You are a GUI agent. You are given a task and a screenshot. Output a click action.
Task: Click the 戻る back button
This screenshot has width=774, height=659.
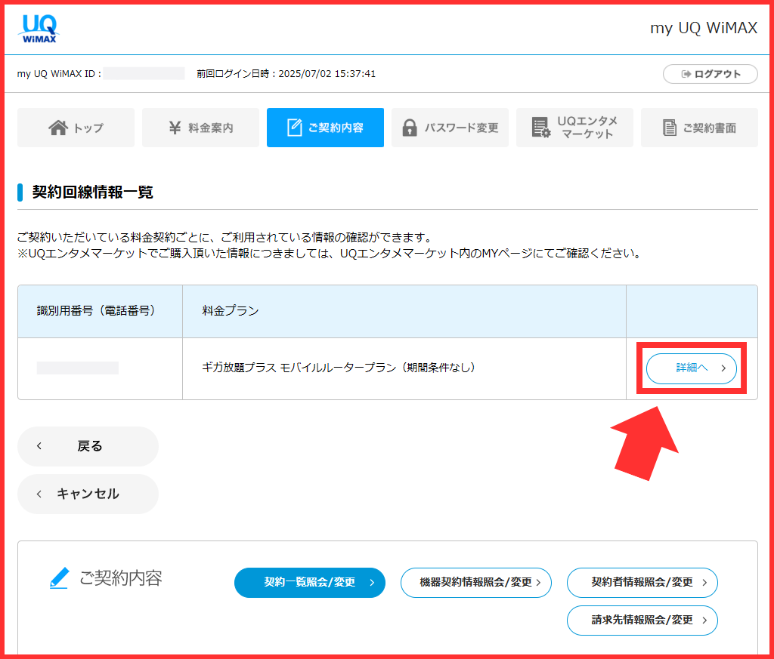coord(88,446)
